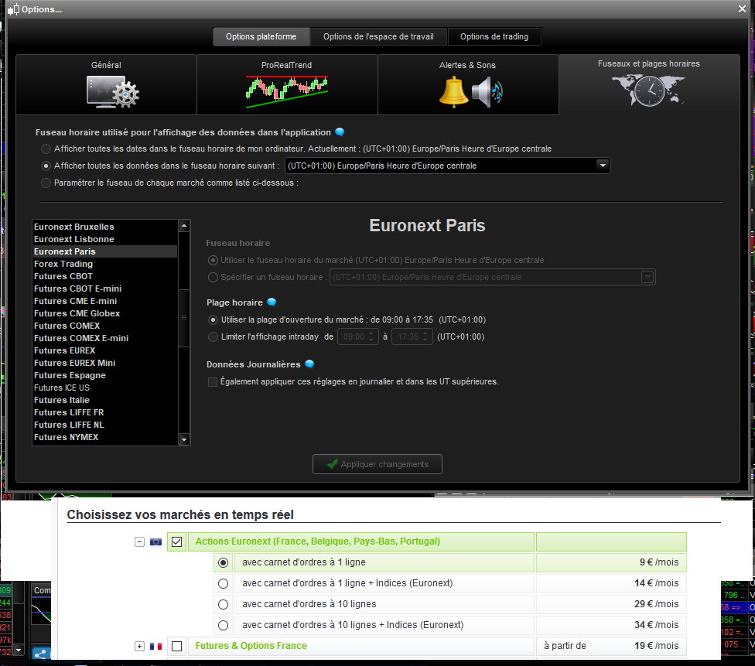Click the Options window title icon

[13, 9]
